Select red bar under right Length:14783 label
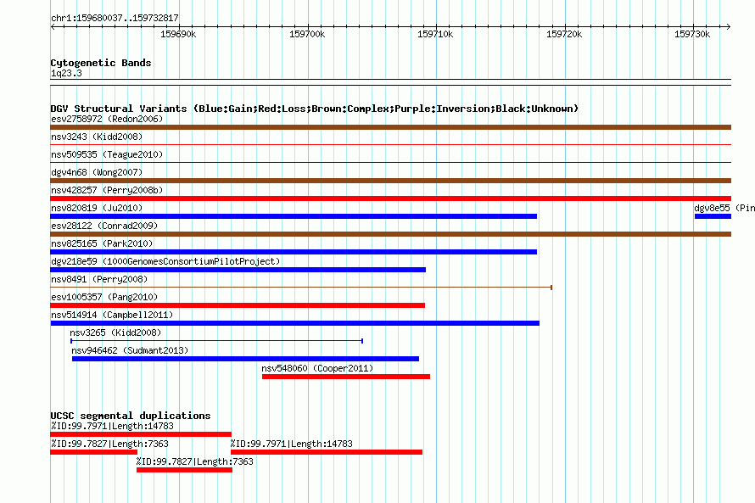The height and width of the screenshot is (503, 755). point(327,452)
